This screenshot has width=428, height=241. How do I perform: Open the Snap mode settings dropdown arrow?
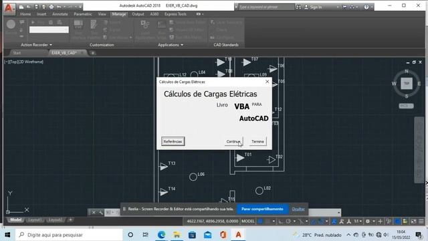click(274, 222)
